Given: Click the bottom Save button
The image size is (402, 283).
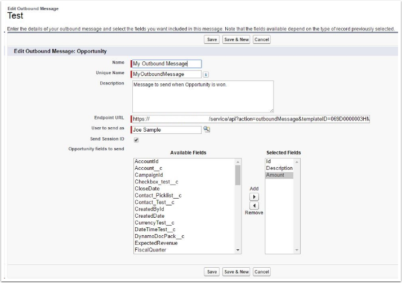Looking at the screenshot, I should pos(212,272).
